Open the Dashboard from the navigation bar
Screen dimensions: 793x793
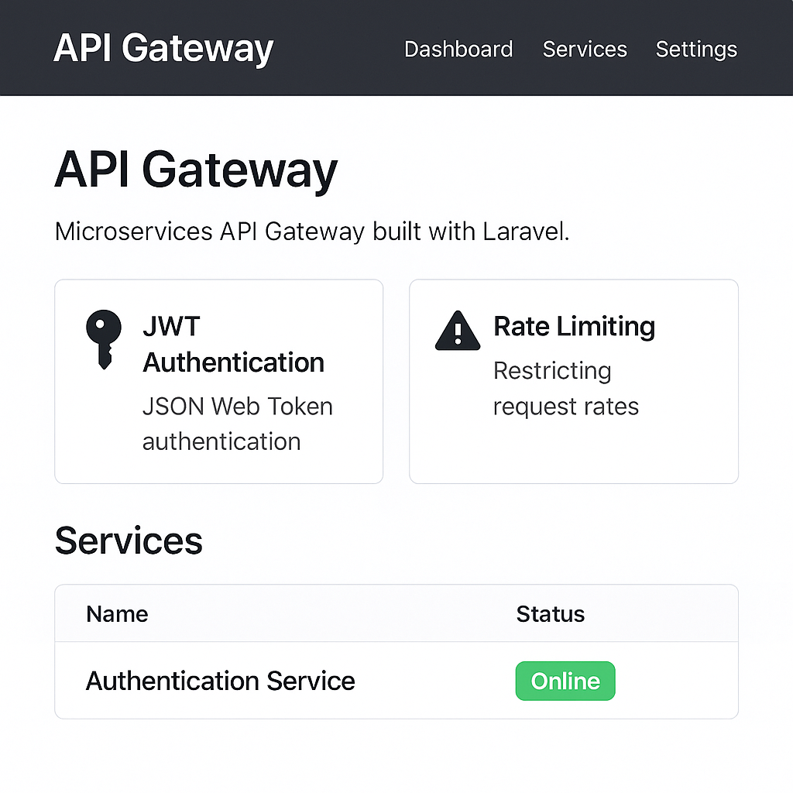click(x=458, y=49)
